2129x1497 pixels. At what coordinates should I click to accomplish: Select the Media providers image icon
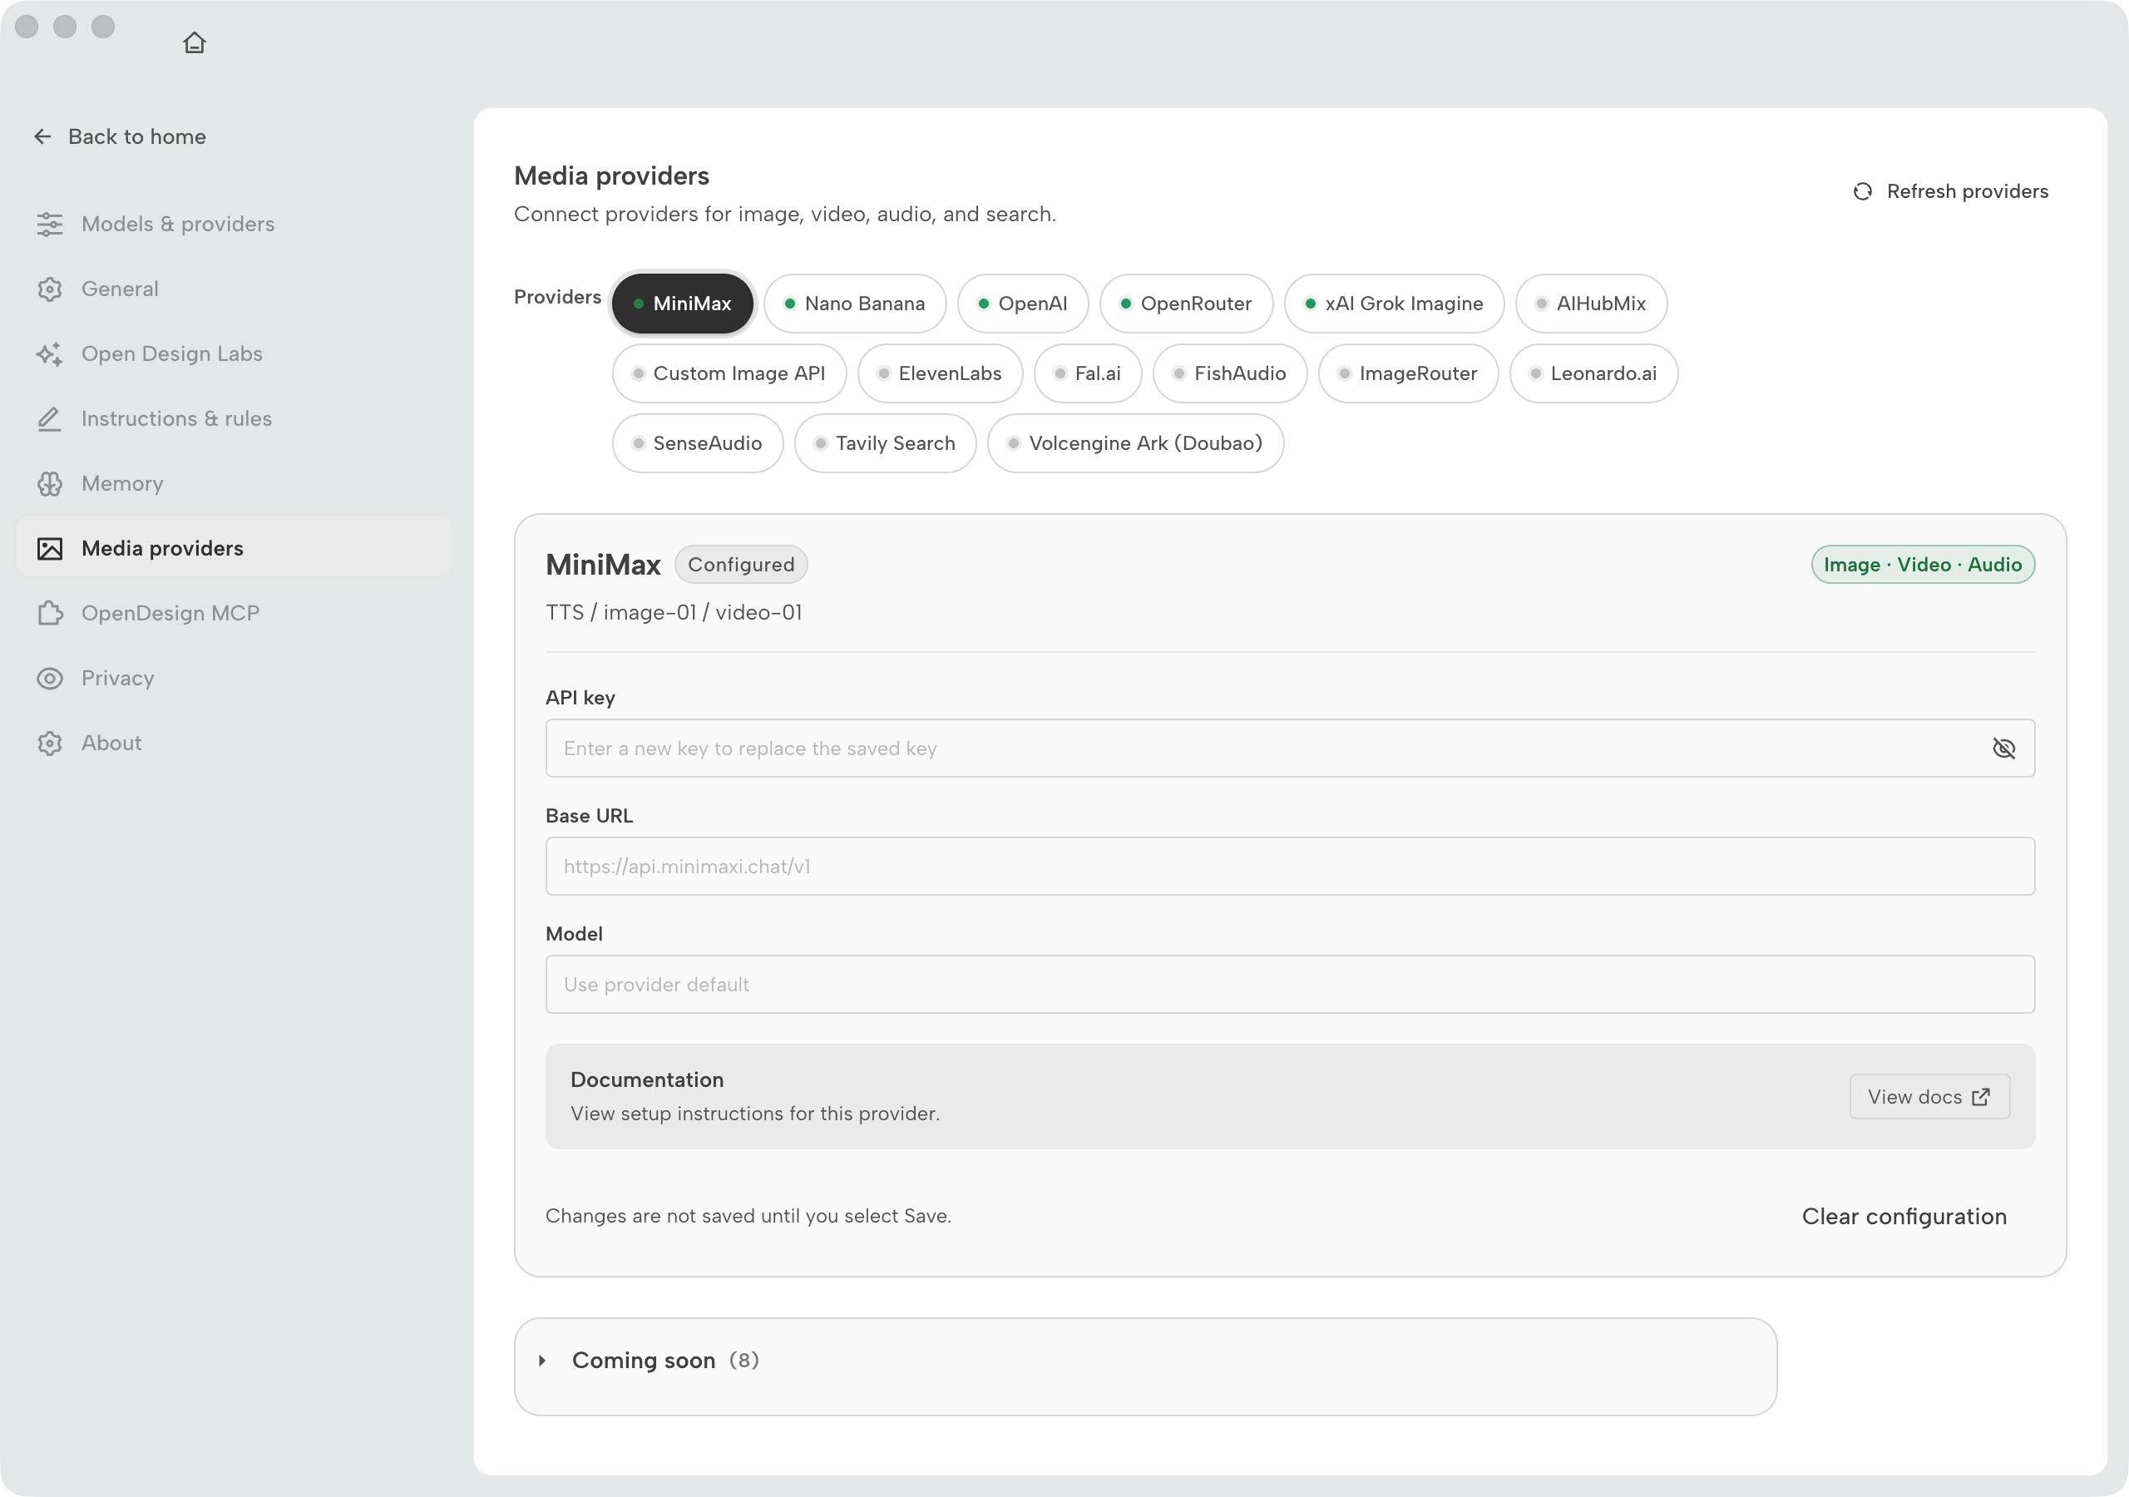(x=50, y=548)
